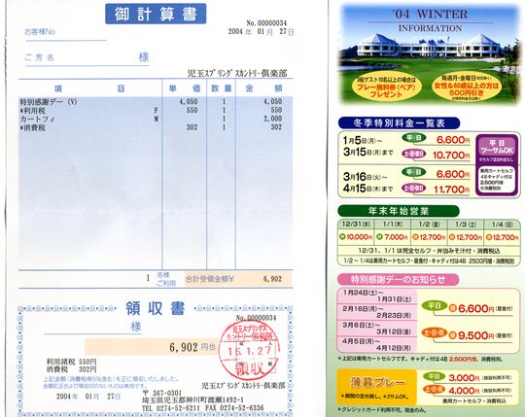Click the '冬季特別料金一覧表' heading
Viewport: 525px width, 417px height.
[x=399, y=123]
